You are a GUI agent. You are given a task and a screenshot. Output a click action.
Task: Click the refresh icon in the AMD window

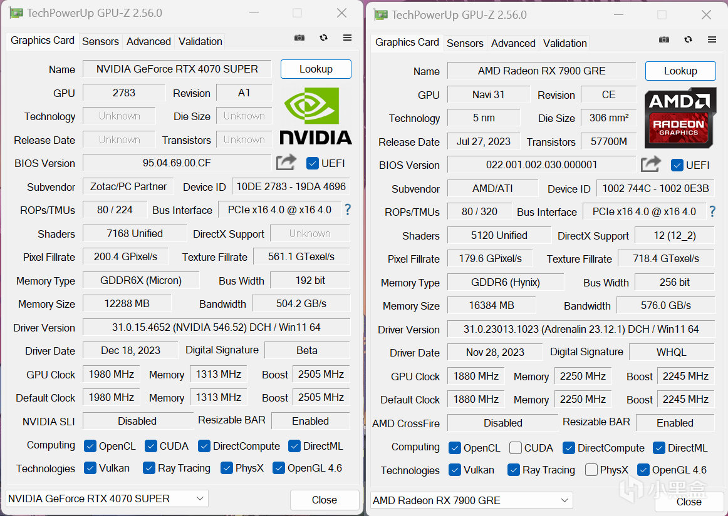pos(688,39)
